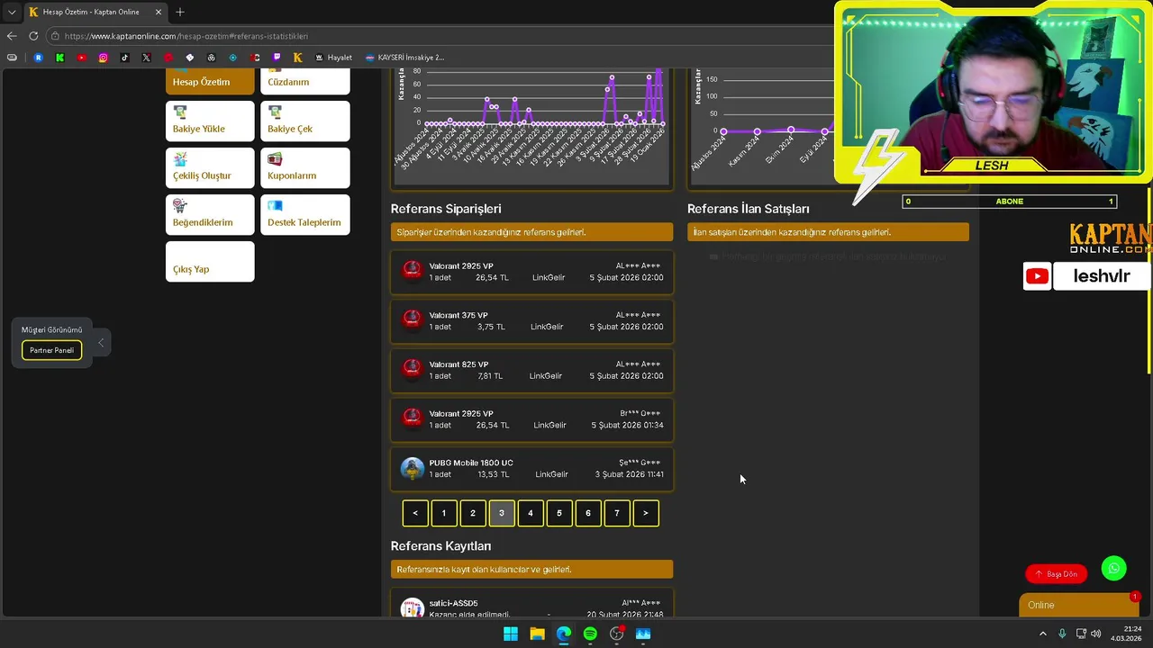Image resolution: width=1153 pixels, height=648 pixels.
Task: Click the satici-ASSD5 referral avatar
Action: [412, 608]
